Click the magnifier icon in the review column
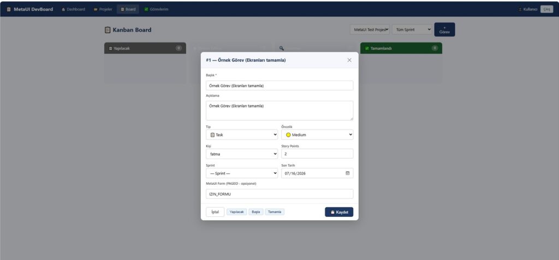559x260 pixels. 281,48
